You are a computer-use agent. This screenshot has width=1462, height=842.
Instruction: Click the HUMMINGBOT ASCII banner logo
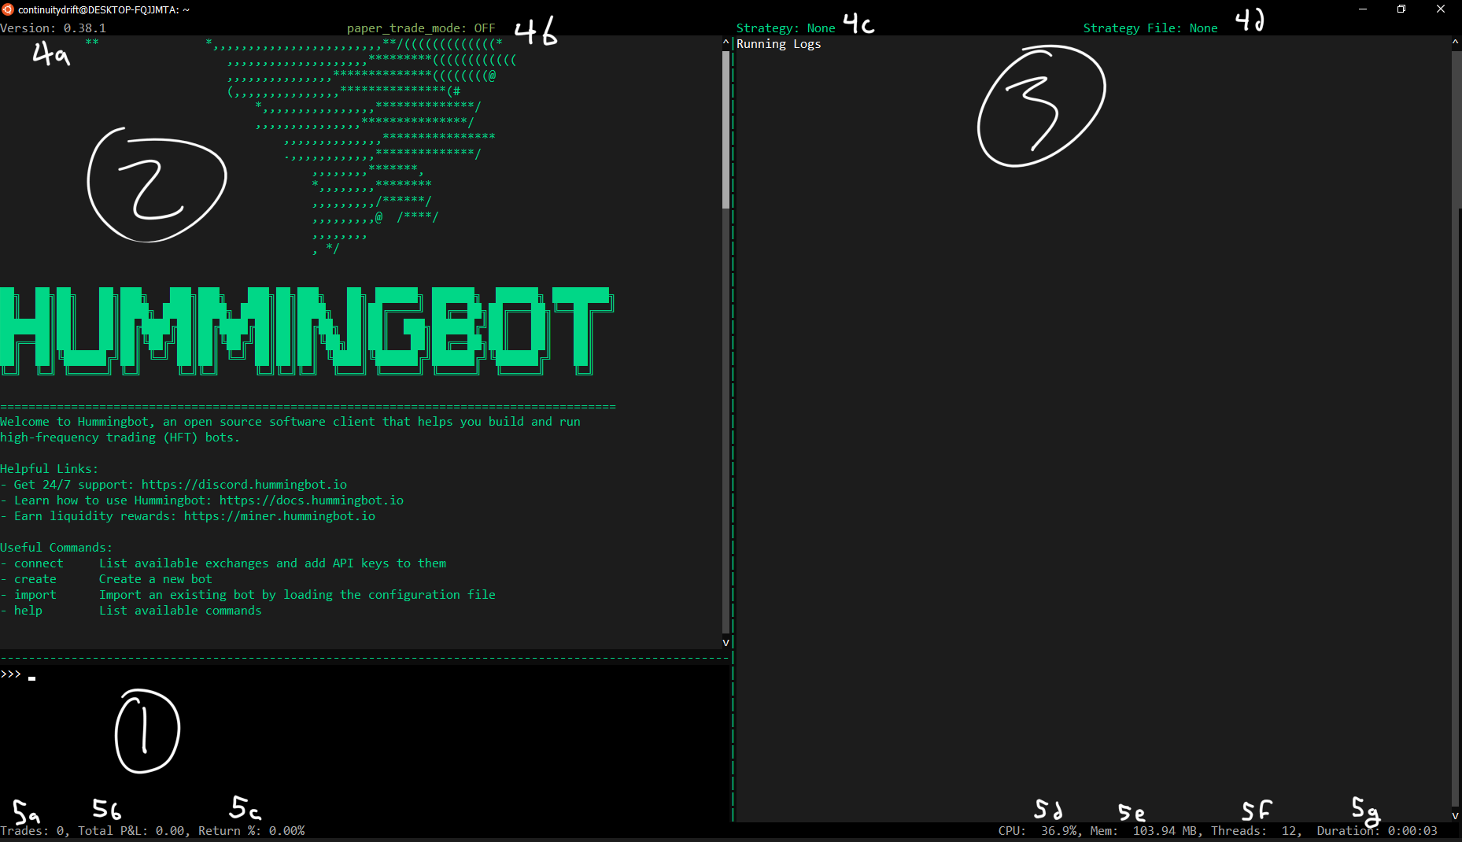[307, 331]
